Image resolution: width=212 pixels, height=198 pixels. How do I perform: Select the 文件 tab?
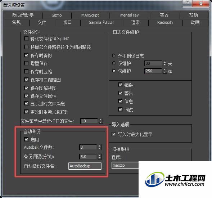(42, 22)
